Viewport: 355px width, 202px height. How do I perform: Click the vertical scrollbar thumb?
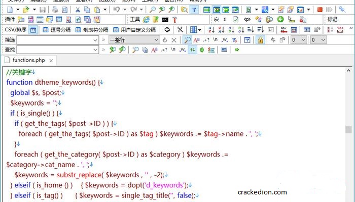click(x=348, y=130)
